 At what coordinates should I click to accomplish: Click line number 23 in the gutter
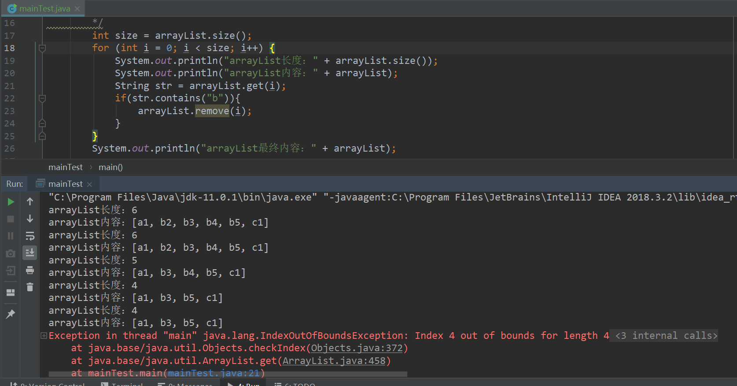click(10, 111)
